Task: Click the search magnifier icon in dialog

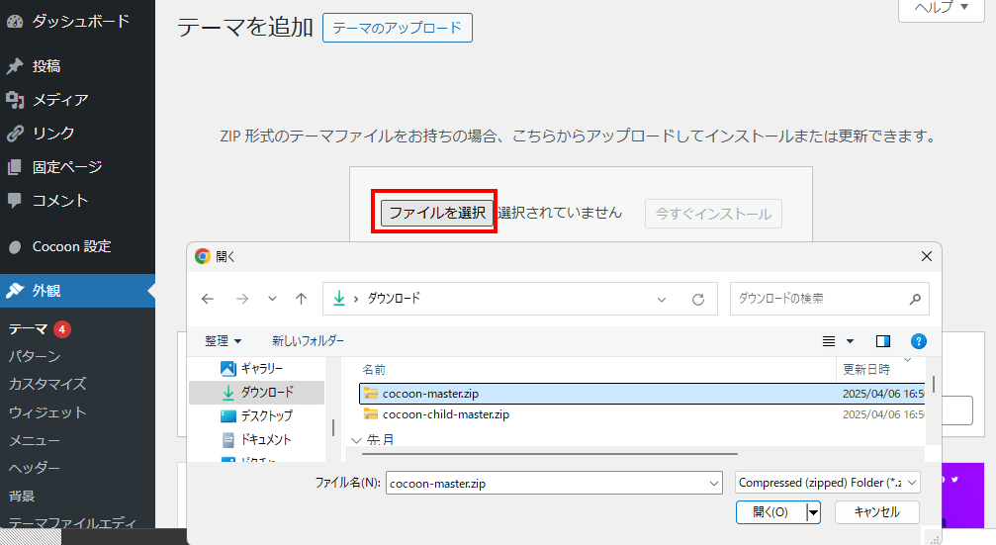Action: click(x=915, y=298)
